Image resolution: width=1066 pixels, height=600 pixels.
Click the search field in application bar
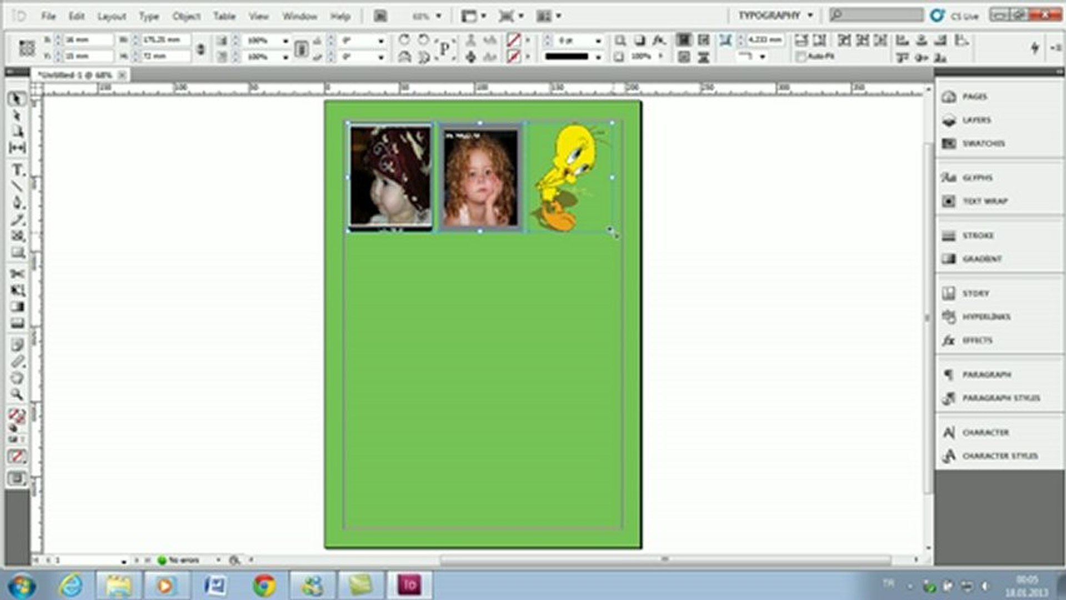(876, 16)
